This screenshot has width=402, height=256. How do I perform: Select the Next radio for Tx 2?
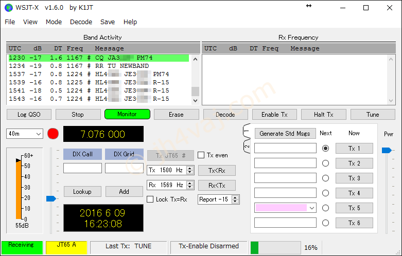pos(326,163)
